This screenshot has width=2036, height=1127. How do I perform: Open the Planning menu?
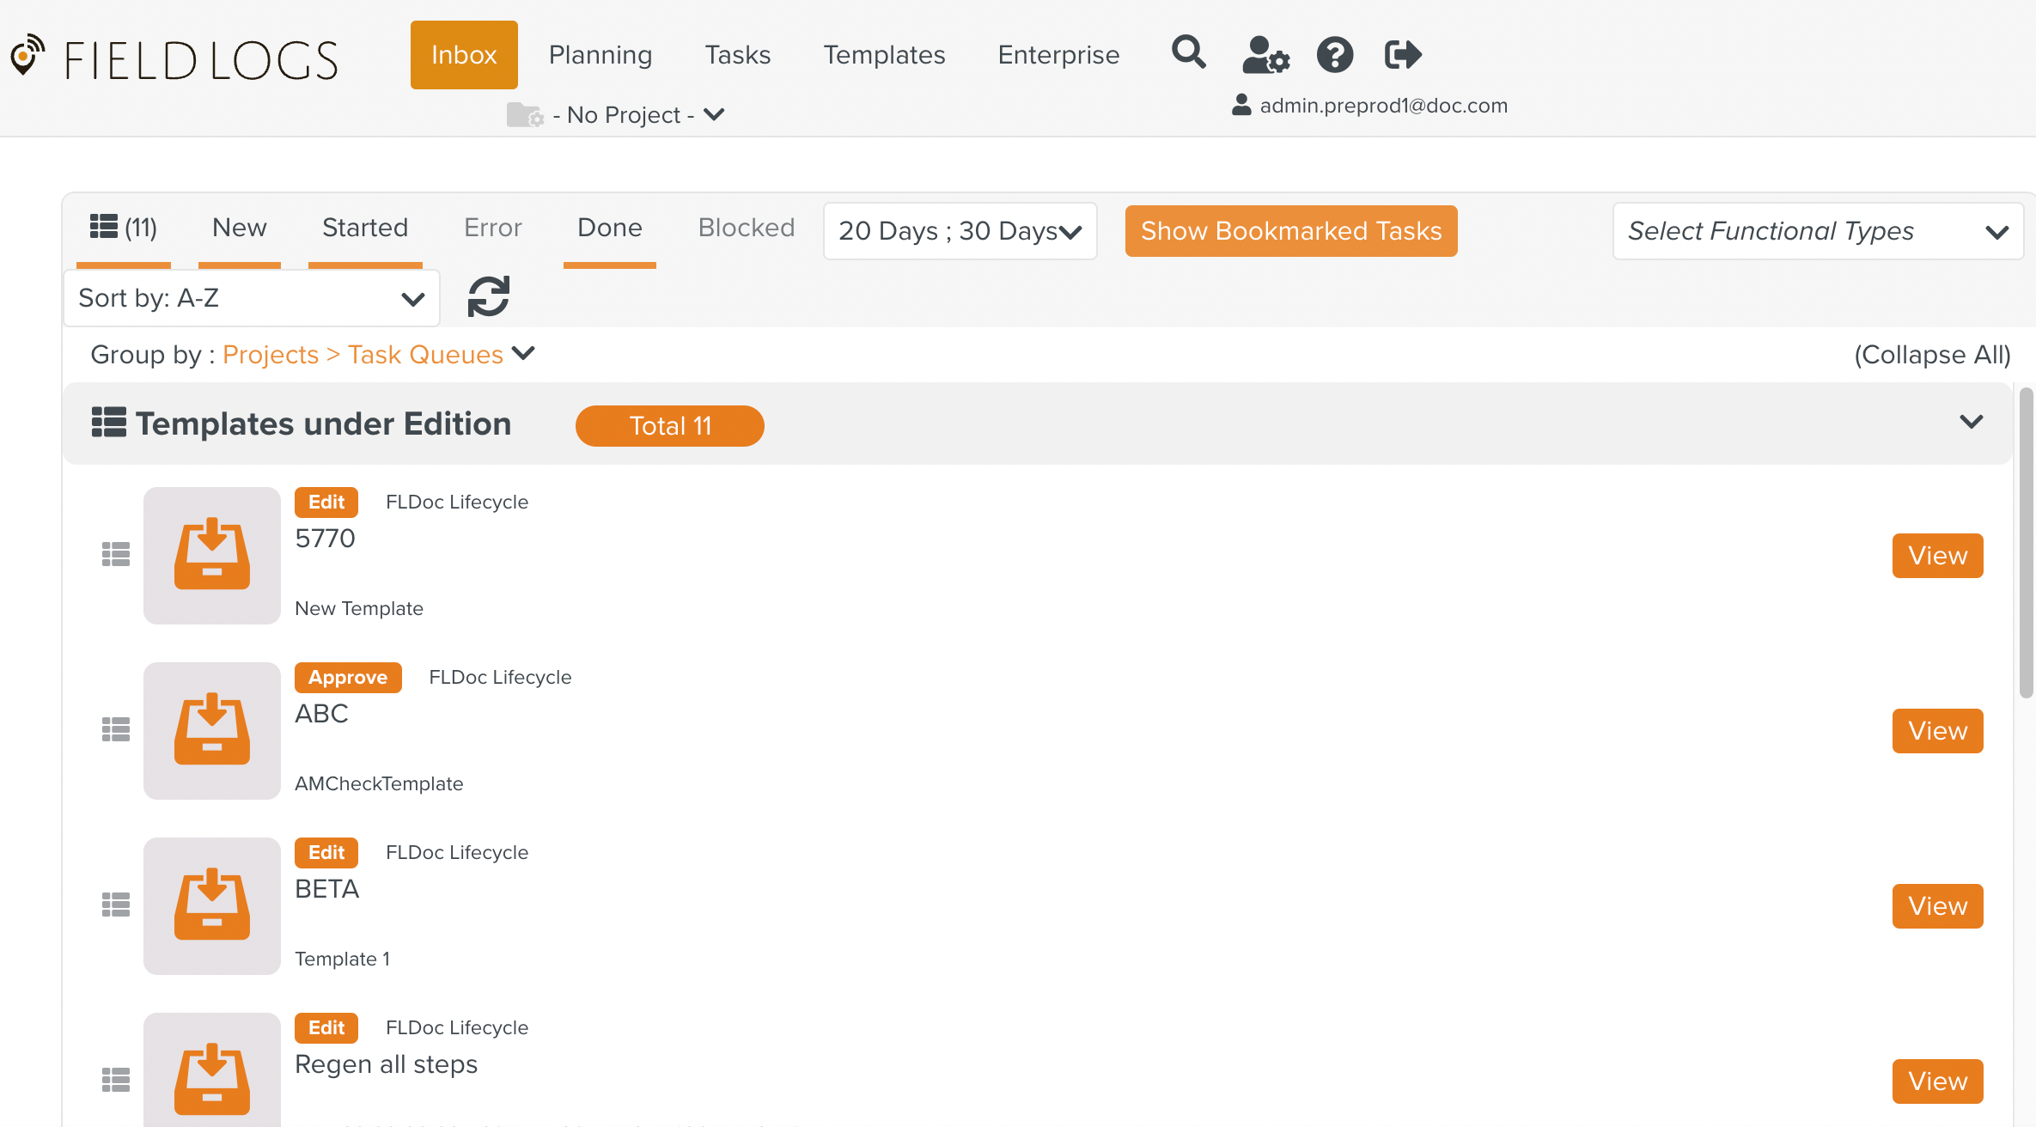pos(600,55)
